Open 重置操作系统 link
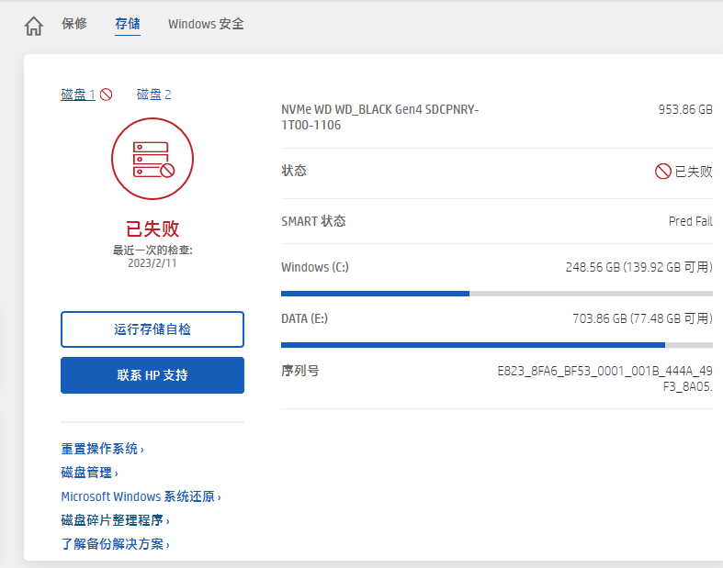This screenshot has width=723, height=568. click(x=100, y=449)
